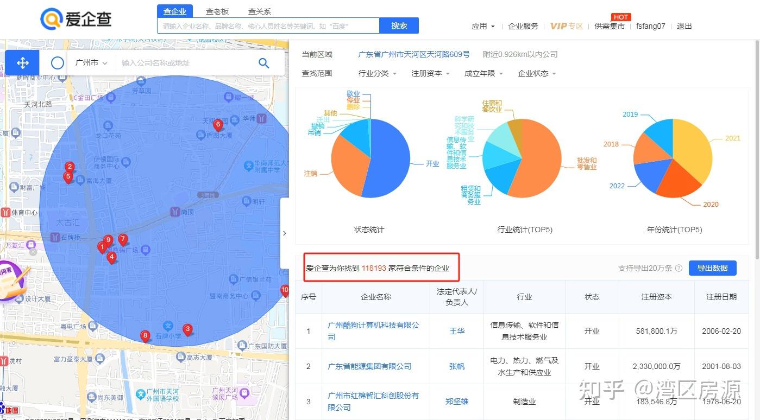Open 企业服务 in top navigation

[x=523, y=26]
